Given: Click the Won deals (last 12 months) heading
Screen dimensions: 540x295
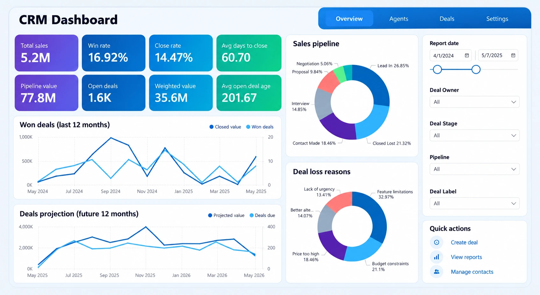Looking at the screenshot, I should click(65, 125).
